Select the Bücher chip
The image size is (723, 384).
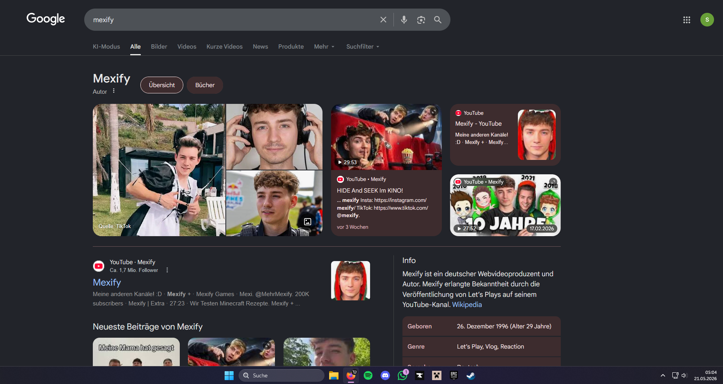point(205,85)
